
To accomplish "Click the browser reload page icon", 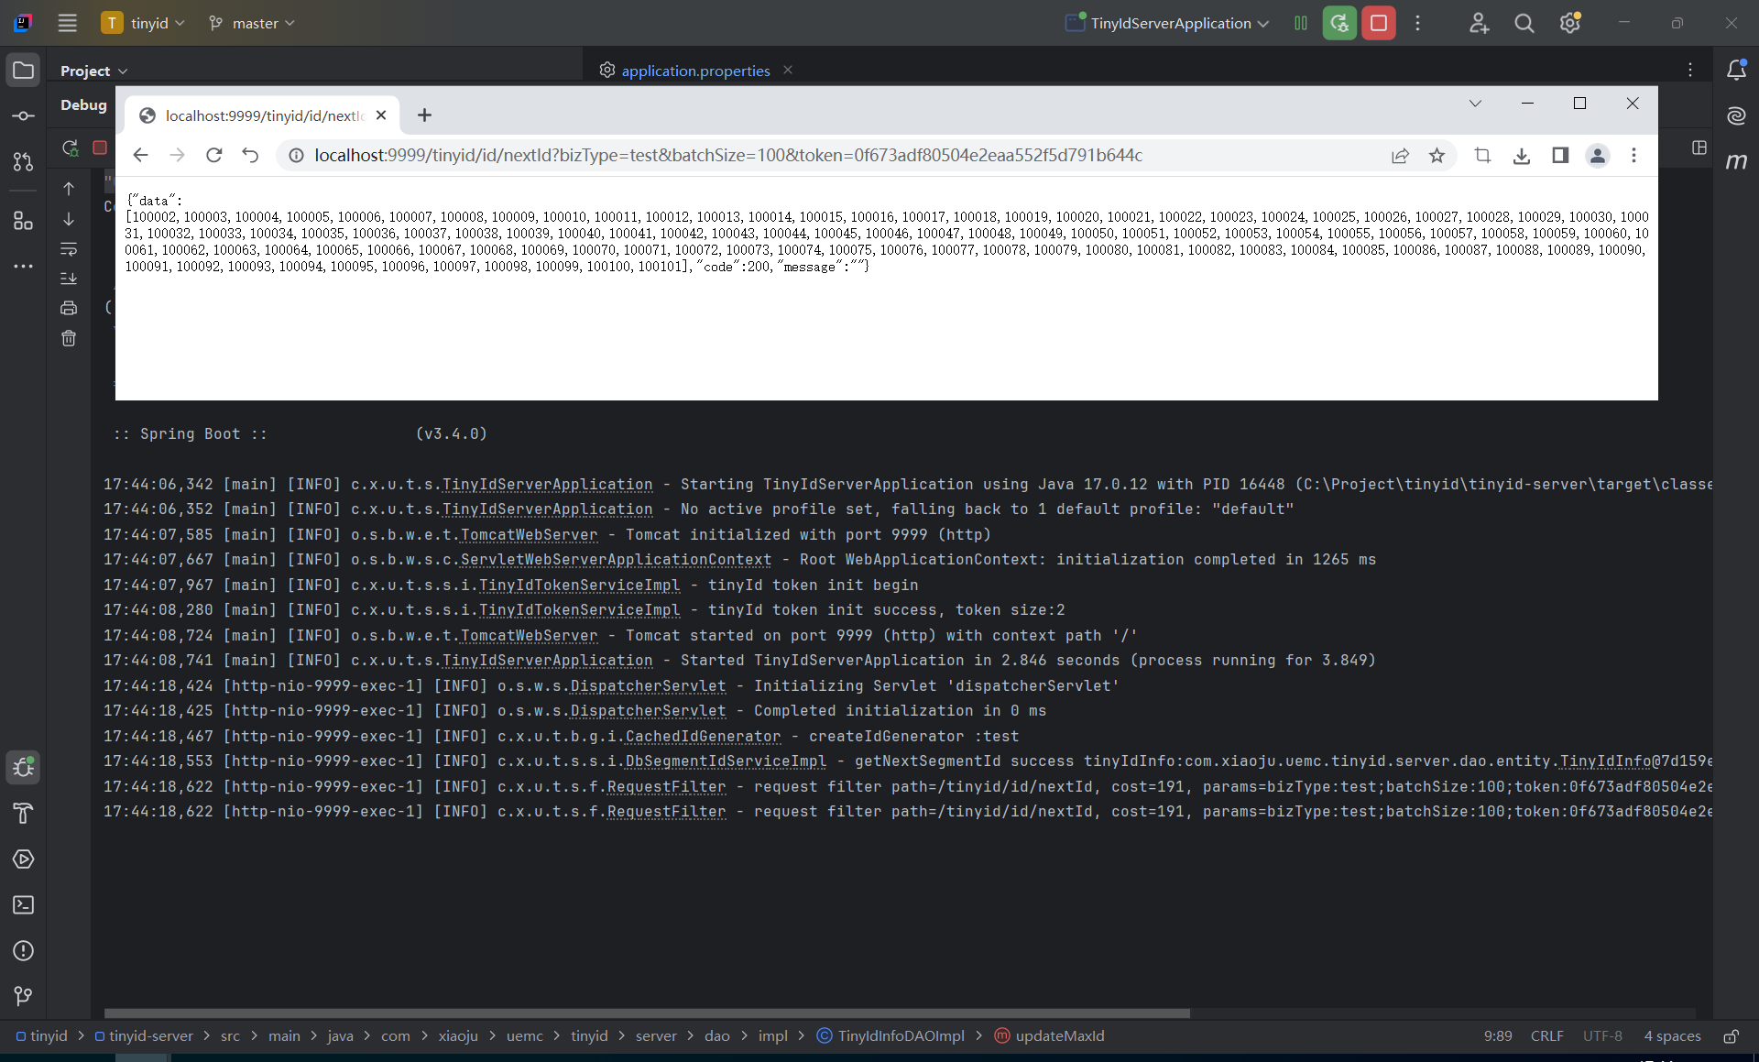I will point(213,156).
